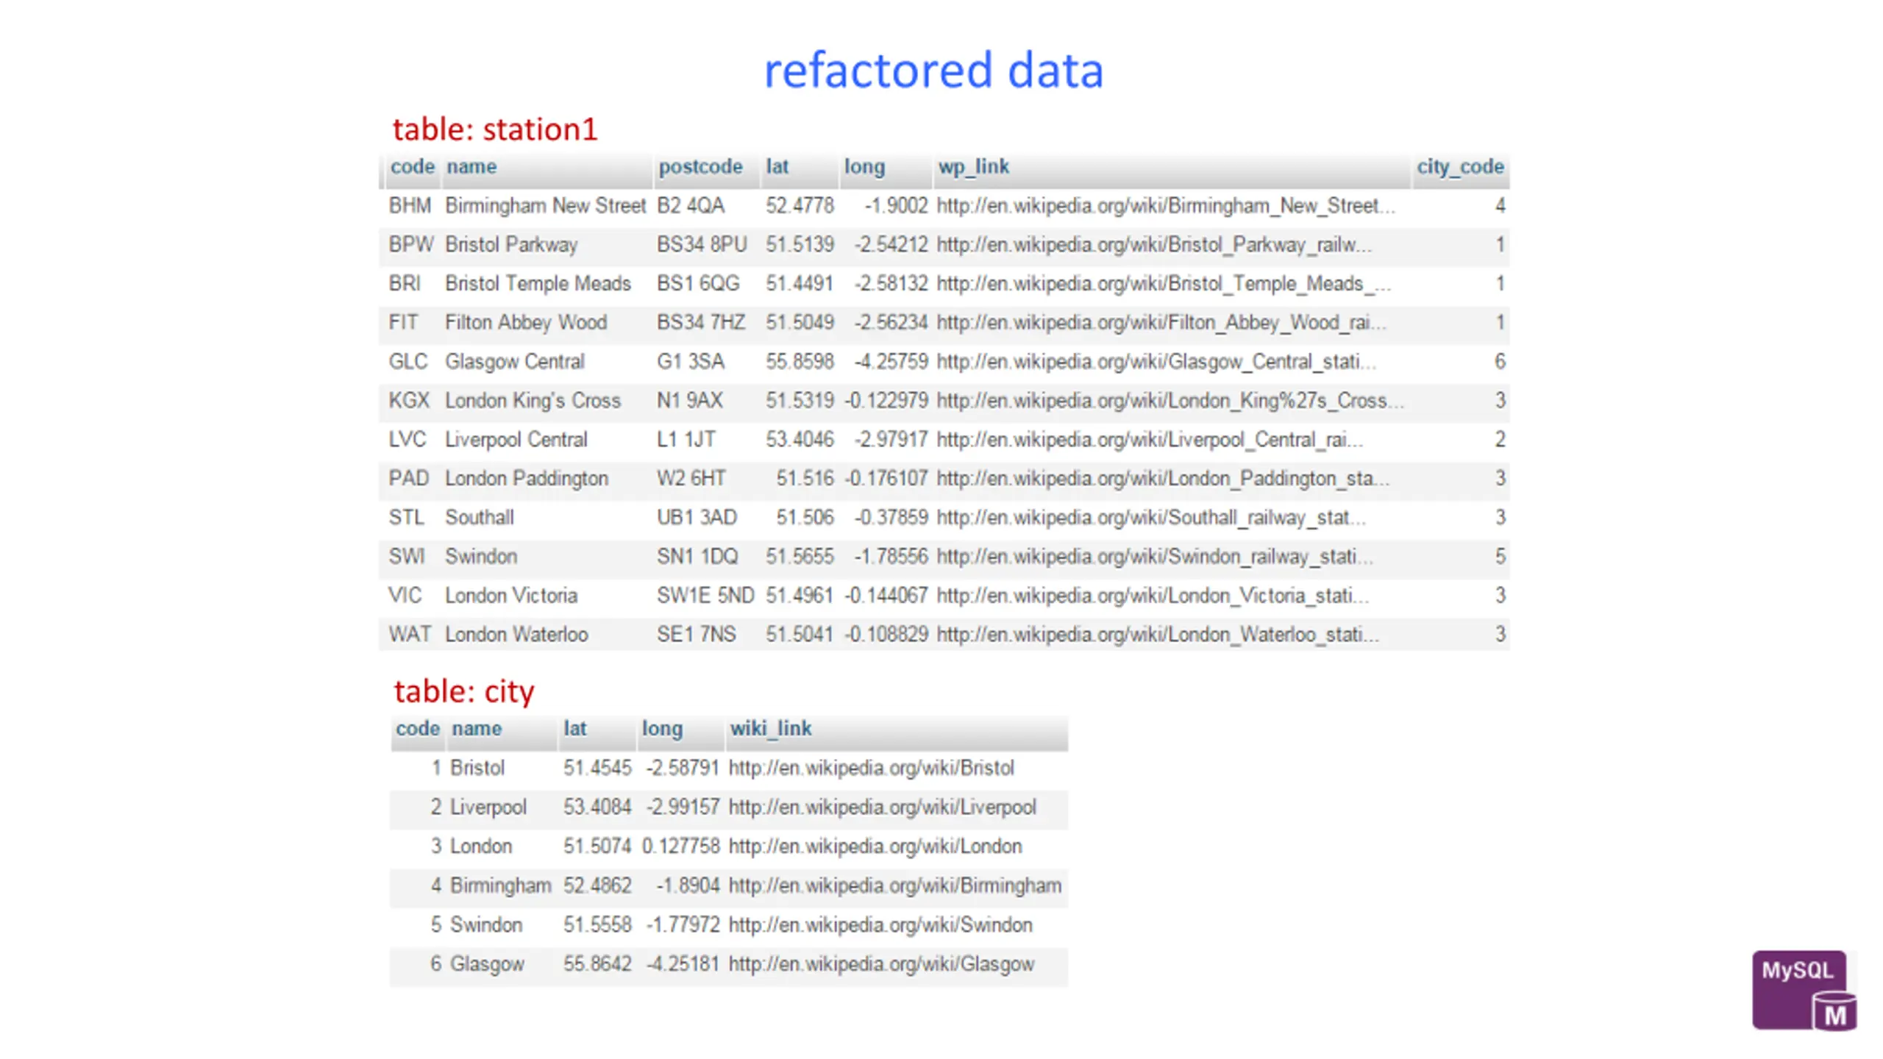Select 'London King's Cross' name cell
The width and height of the screenshot is (1883, 1059).
pyautogui.click(x=533, y=400)
